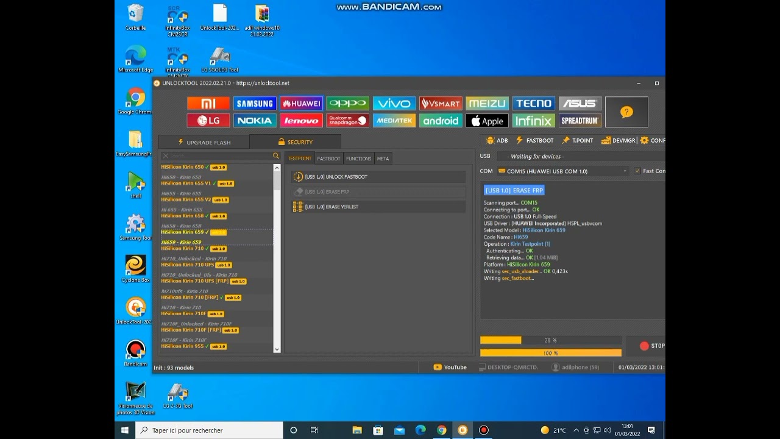Select the Qualcomm Snapdragon logo
This screenshot has height=439, width=780.
[x=347, y=121]
